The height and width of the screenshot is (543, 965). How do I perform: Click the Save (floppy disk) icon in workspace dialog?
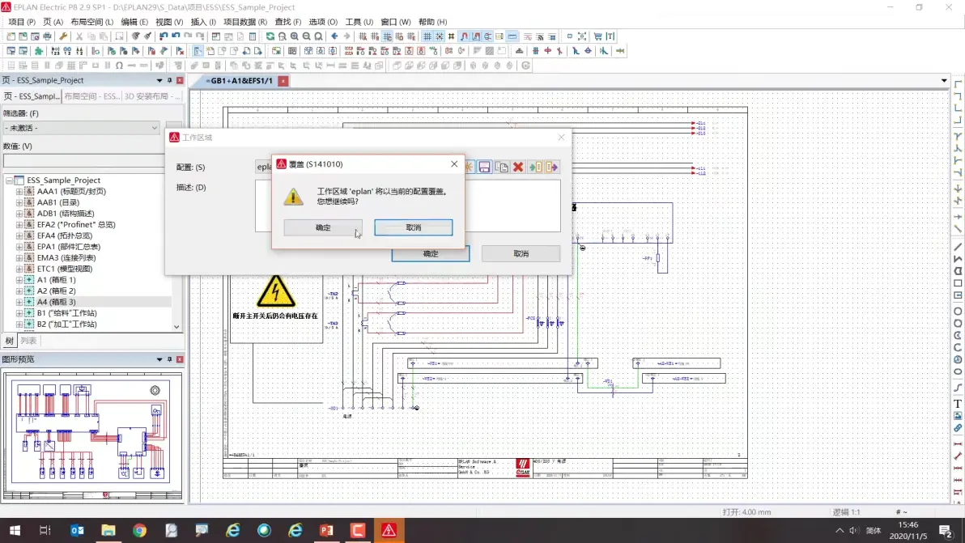click(484, 168)
